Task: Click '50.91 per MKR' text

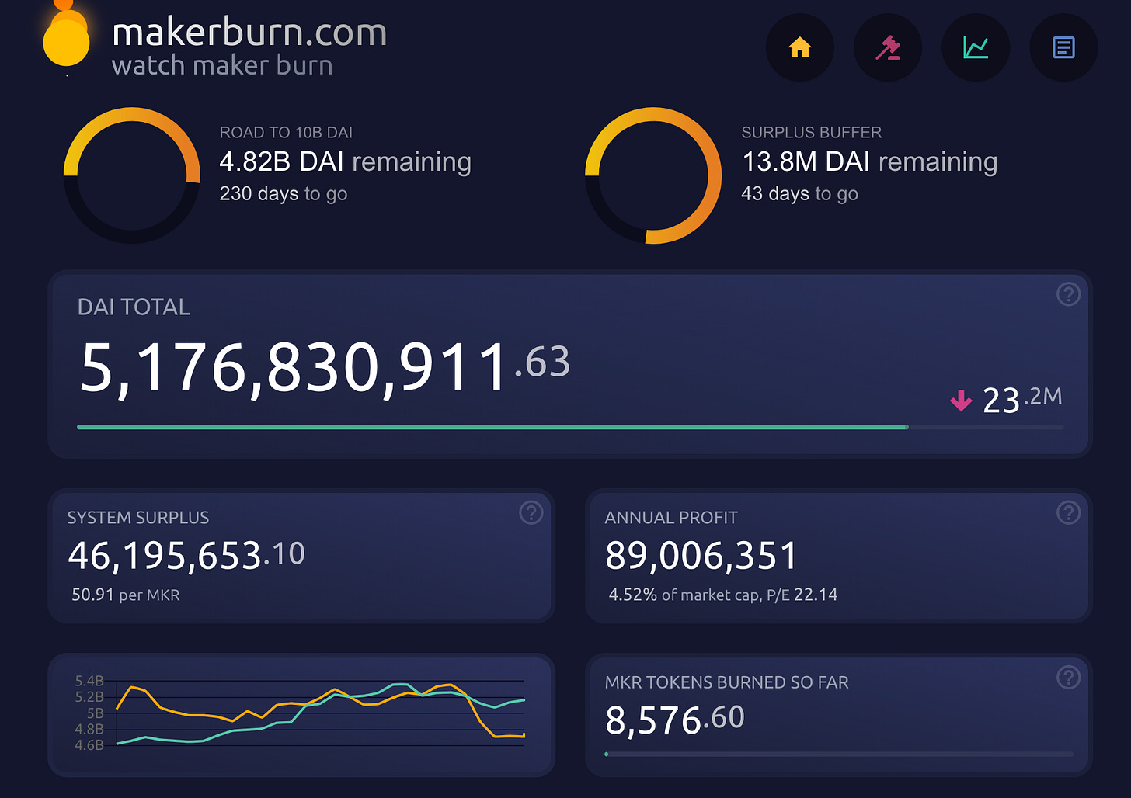Action: coord(126,595)
